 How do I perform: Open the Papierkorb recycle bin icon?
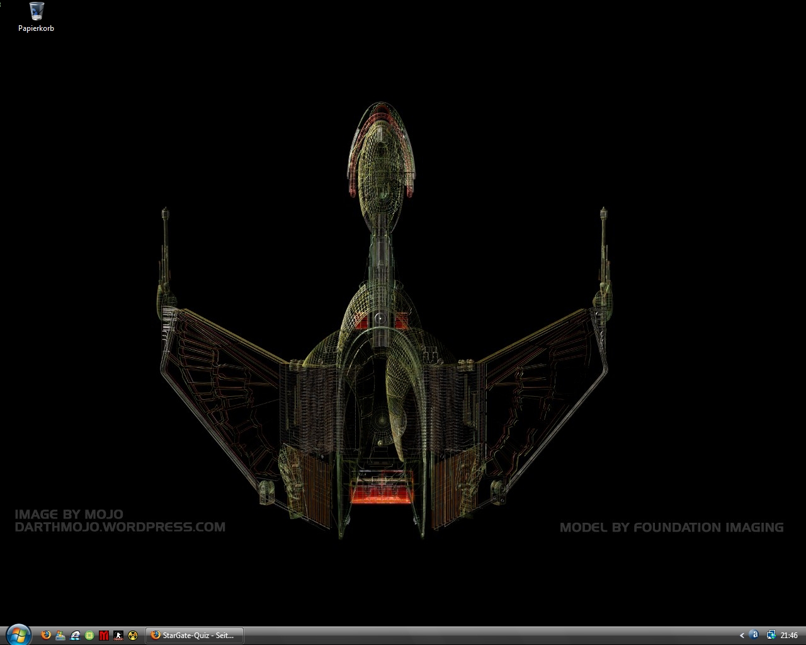click(36, 11)
